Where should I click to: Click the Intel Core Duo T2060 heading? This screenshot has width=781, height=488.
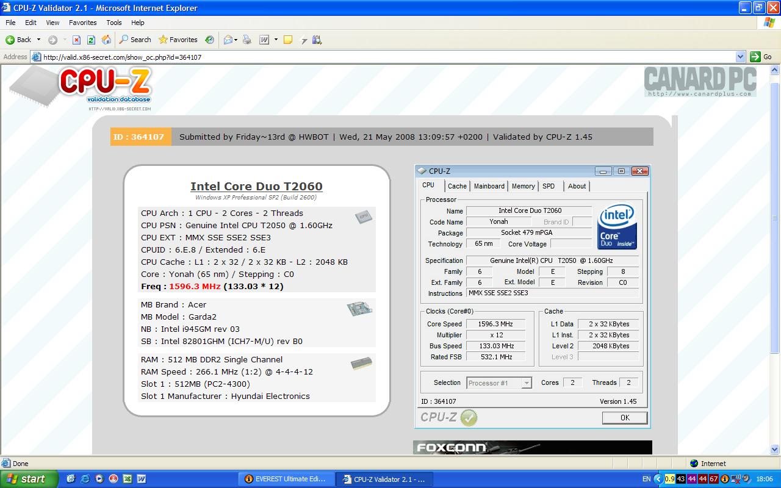click(256, 187)
